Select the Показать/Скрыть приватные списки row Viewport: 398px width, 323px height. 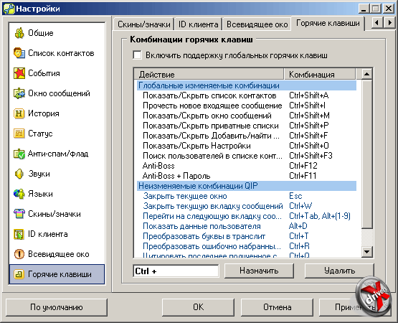(x=247, y=126)
